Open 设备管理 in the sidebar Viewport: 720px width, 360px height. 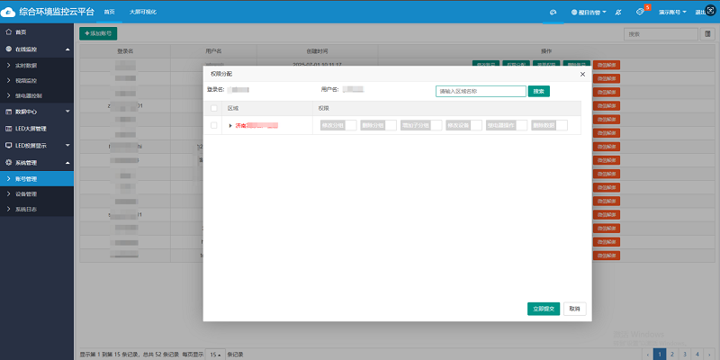[x=26, y=193]
